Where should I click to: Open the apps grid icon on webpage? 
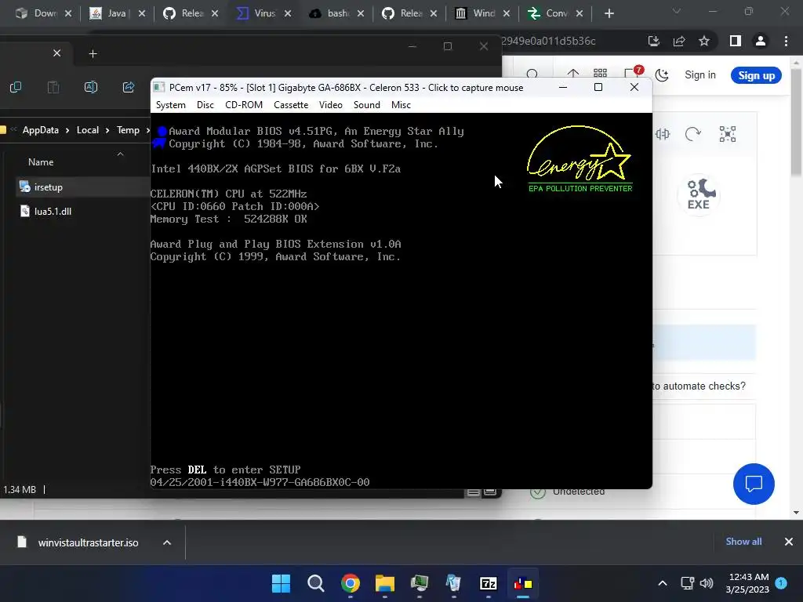[600, 74]
